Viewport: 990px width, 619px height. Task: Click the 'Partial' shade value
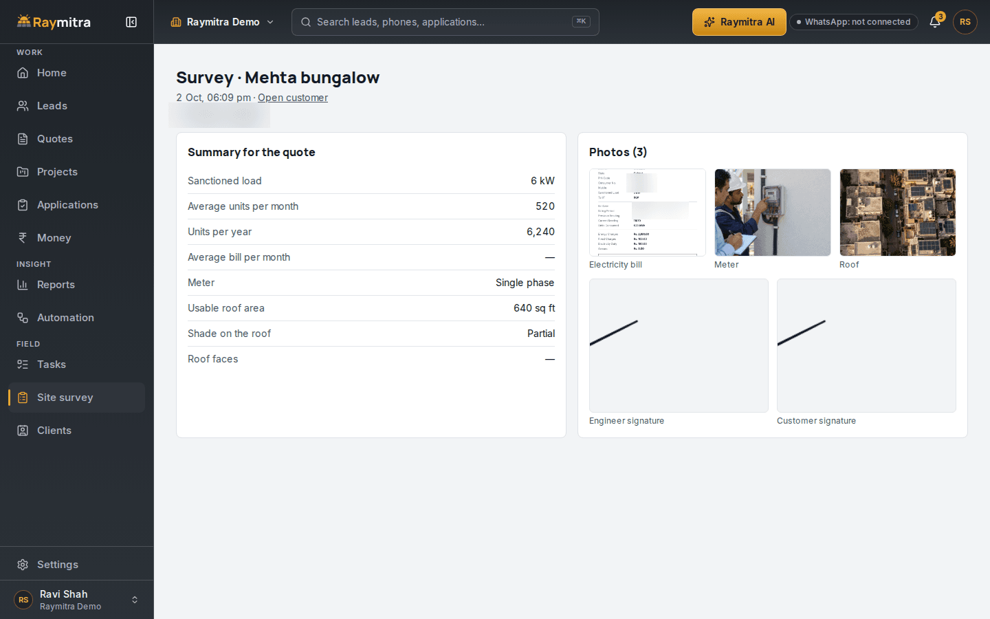[541, 334]
